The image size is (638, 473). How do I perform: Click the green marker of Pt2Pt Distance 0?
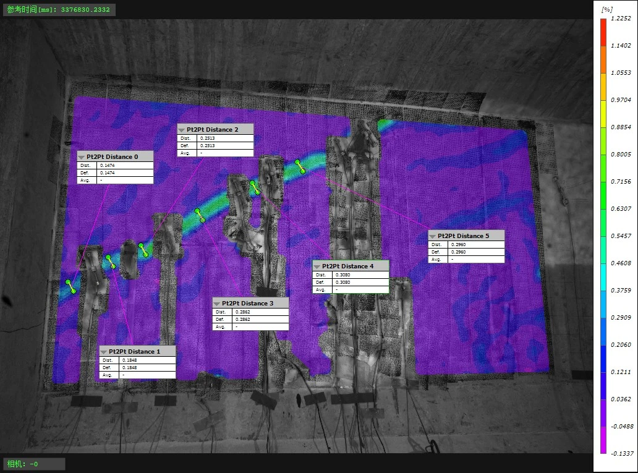tap(72, 286)
